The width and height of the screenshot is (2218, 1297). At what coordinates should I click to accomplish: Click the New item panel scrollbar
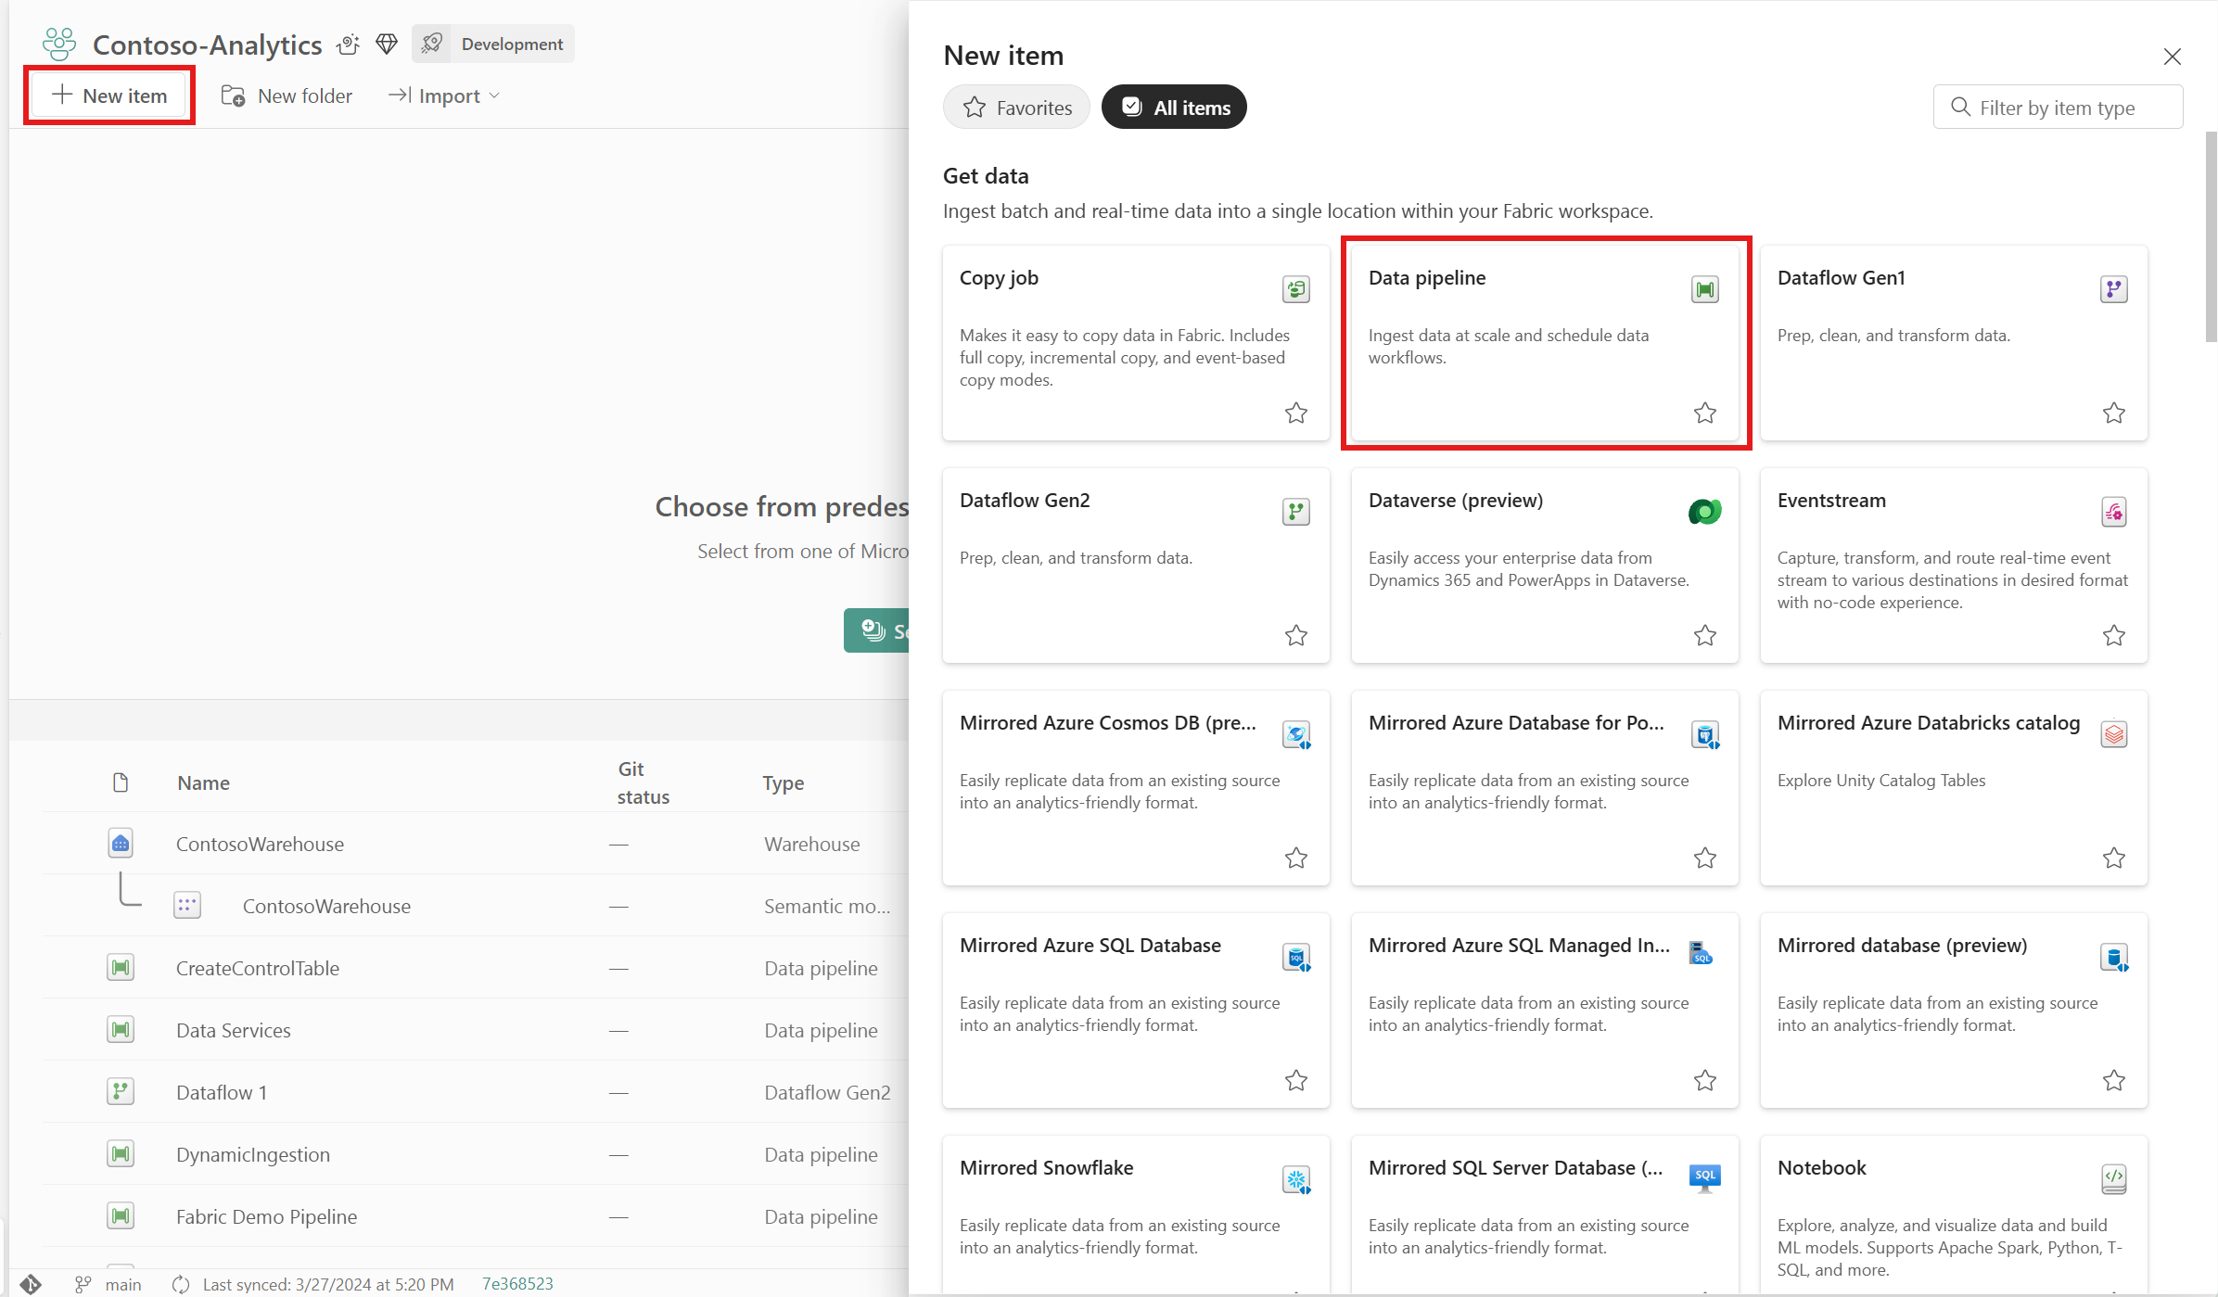coord(2211,236)
